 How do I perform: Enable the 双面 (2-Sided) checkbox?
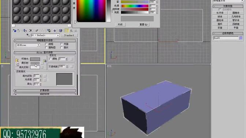point(61,44)
